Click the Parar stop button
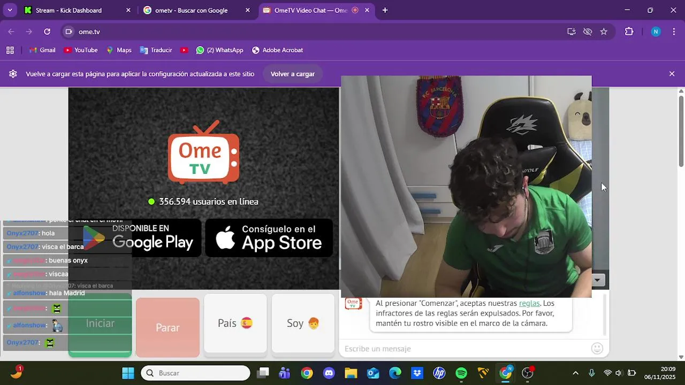The height and width of the screenshot is (385, 685). pyautogui.click(x=168, y=327)
